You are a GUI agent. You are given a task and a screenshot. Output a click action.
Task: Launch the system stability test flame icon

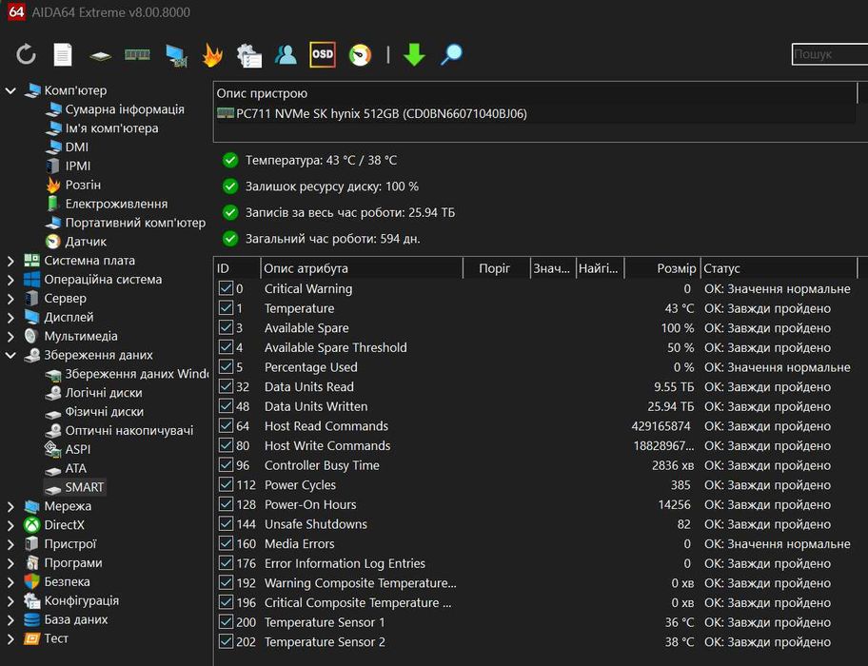click(x=212, y=55)
